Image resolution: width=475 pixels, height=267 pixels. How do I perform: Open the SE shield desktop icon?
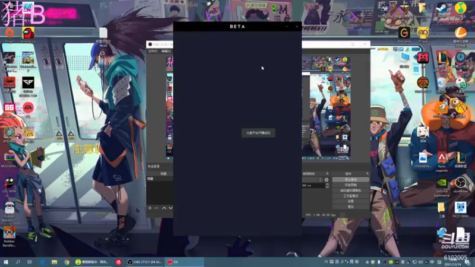[x=385, y=8]
